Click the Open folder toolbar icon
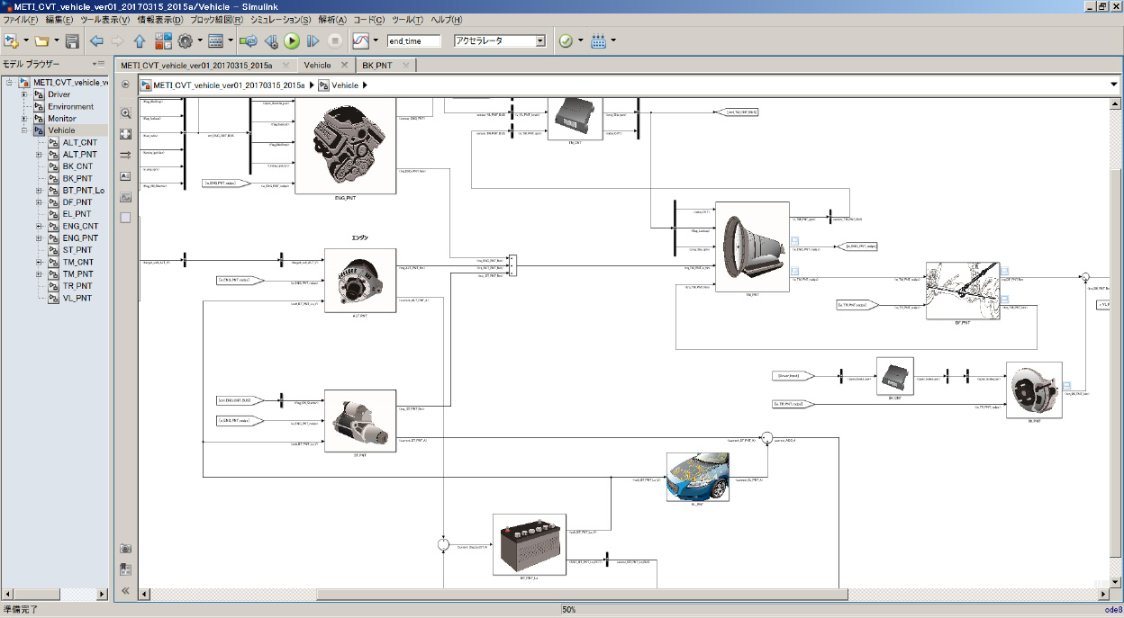Image resolution: width=1124 pixels, height=618 pixels. click(x=41, y=40)
